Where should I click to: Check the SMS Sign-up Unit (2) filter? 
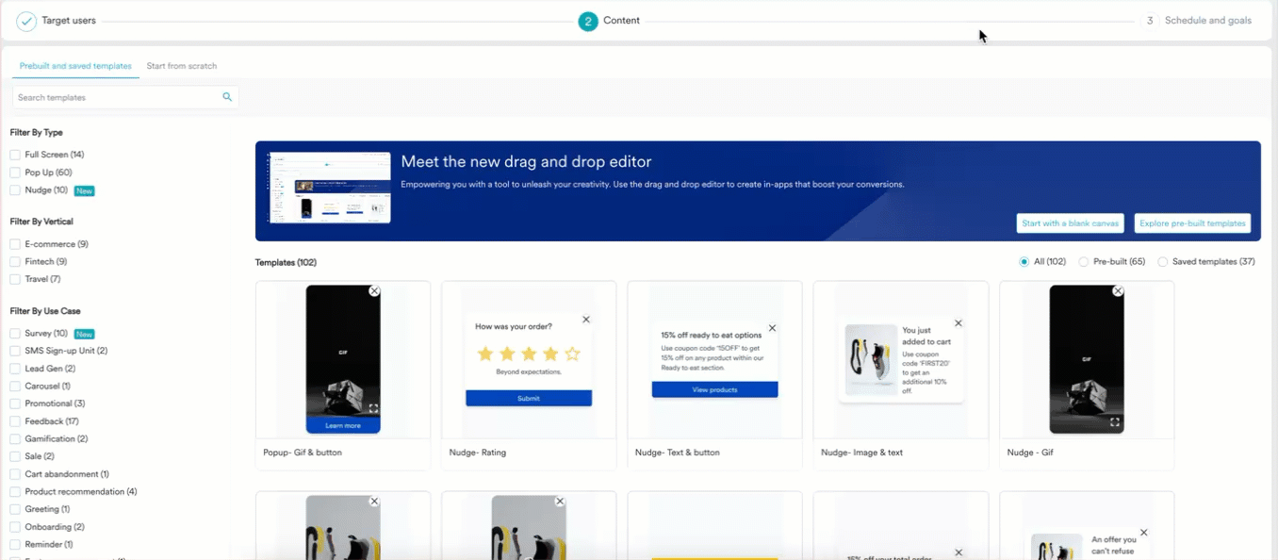point(15,351)
